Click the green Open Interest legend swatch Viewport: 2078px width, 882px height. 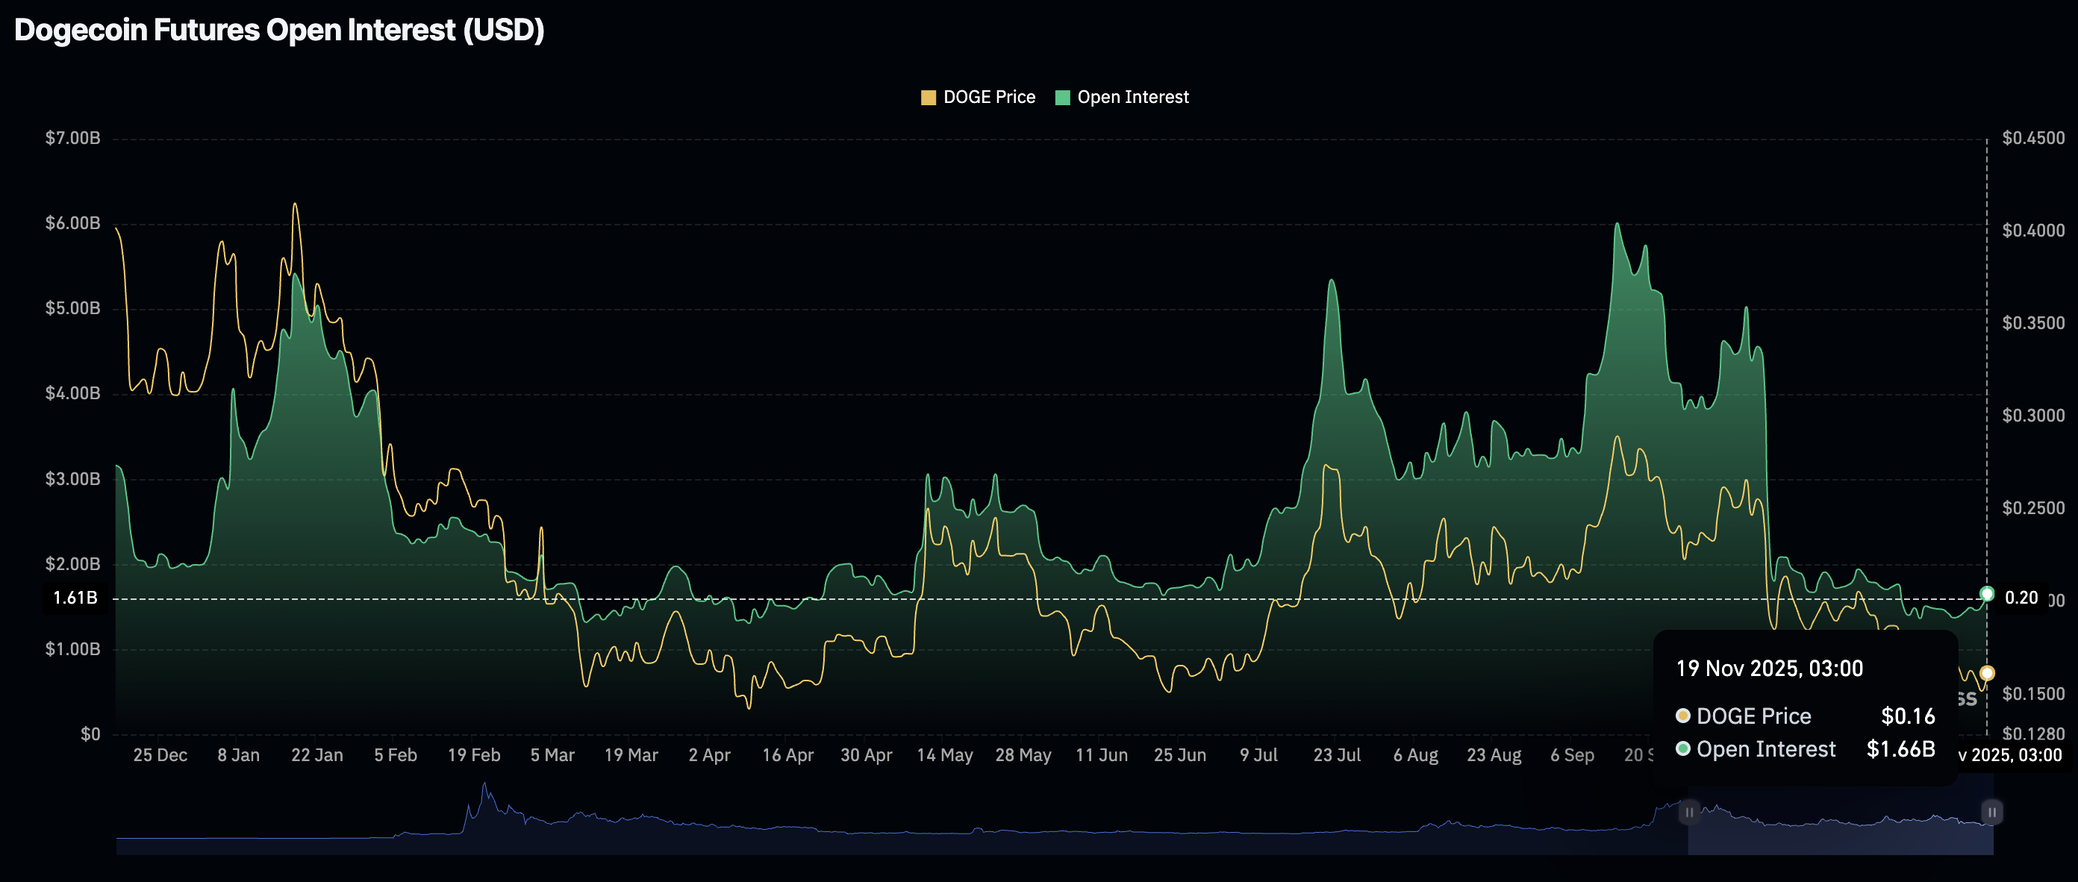[x=1062, y=98]
